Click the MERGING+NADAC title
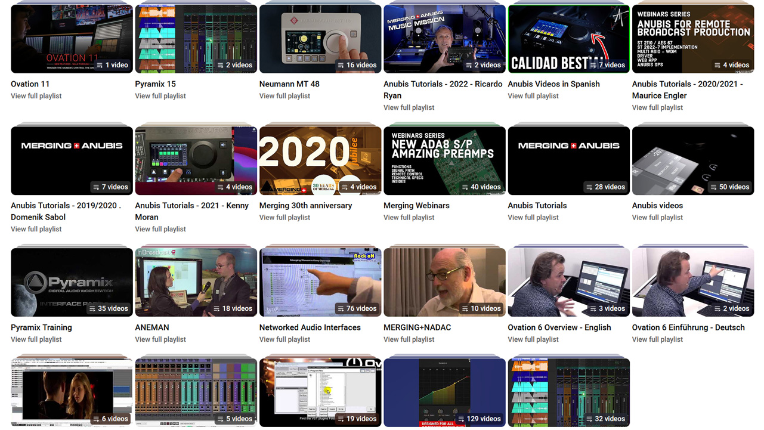Viewport: 764px width, 430px height. click(x=417, y=327)
